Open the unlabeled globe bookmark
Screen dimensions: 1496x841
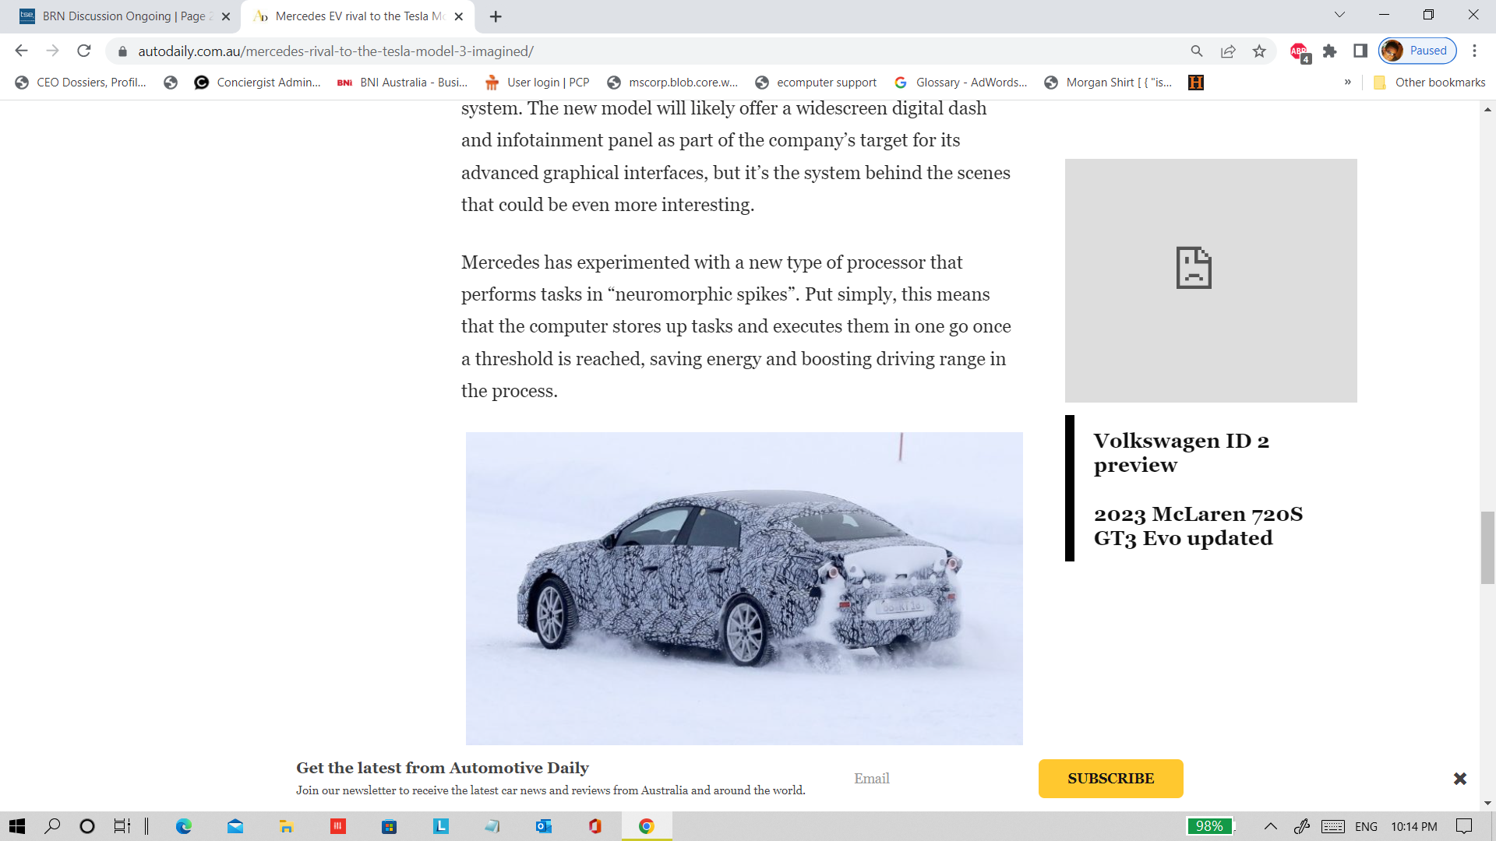coord(171,83)
